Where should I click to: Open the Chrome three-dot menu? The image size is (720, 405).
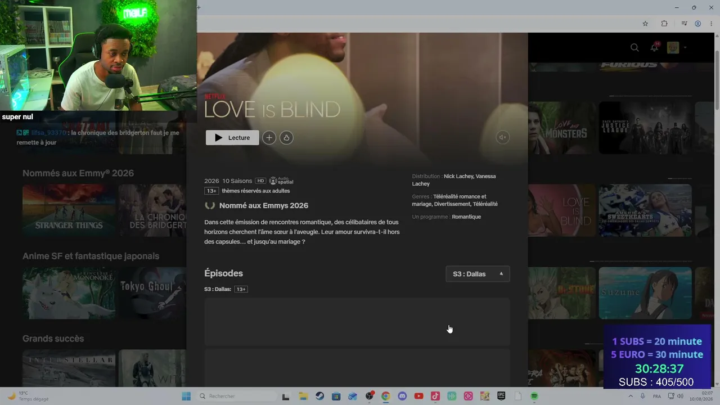[x=710, y=24]
